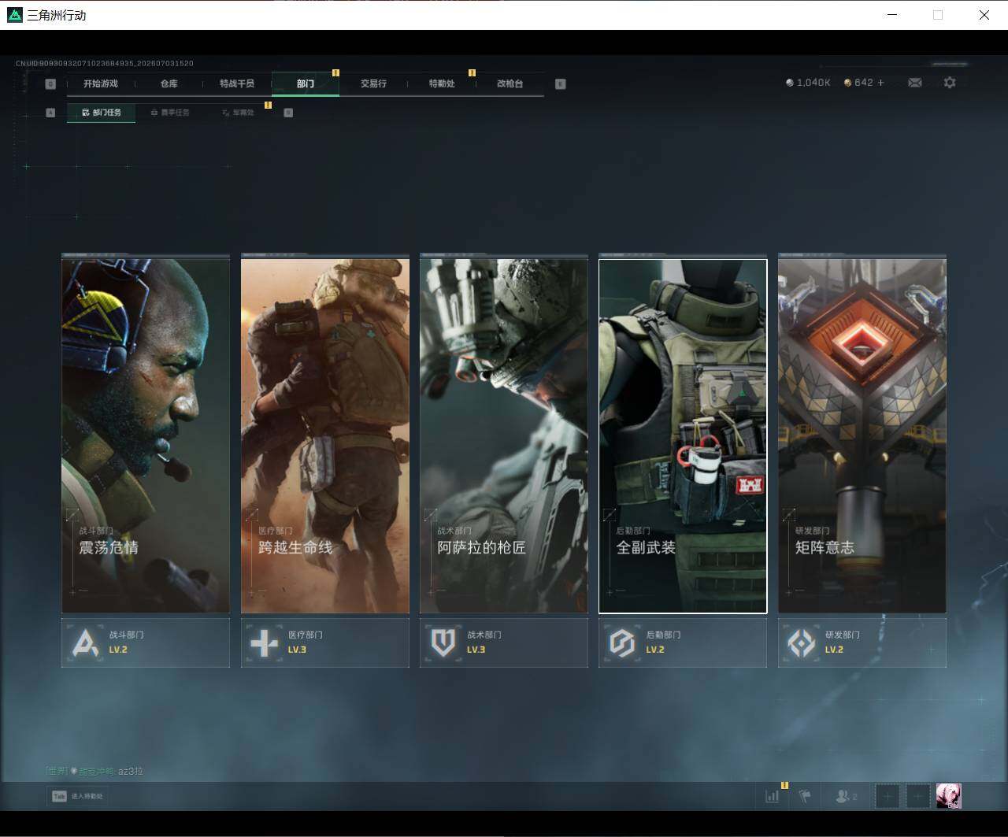Click the Tab 进入特勤处 button
Viewport: 1008px width, 837px height.
[x=77, y=796]
